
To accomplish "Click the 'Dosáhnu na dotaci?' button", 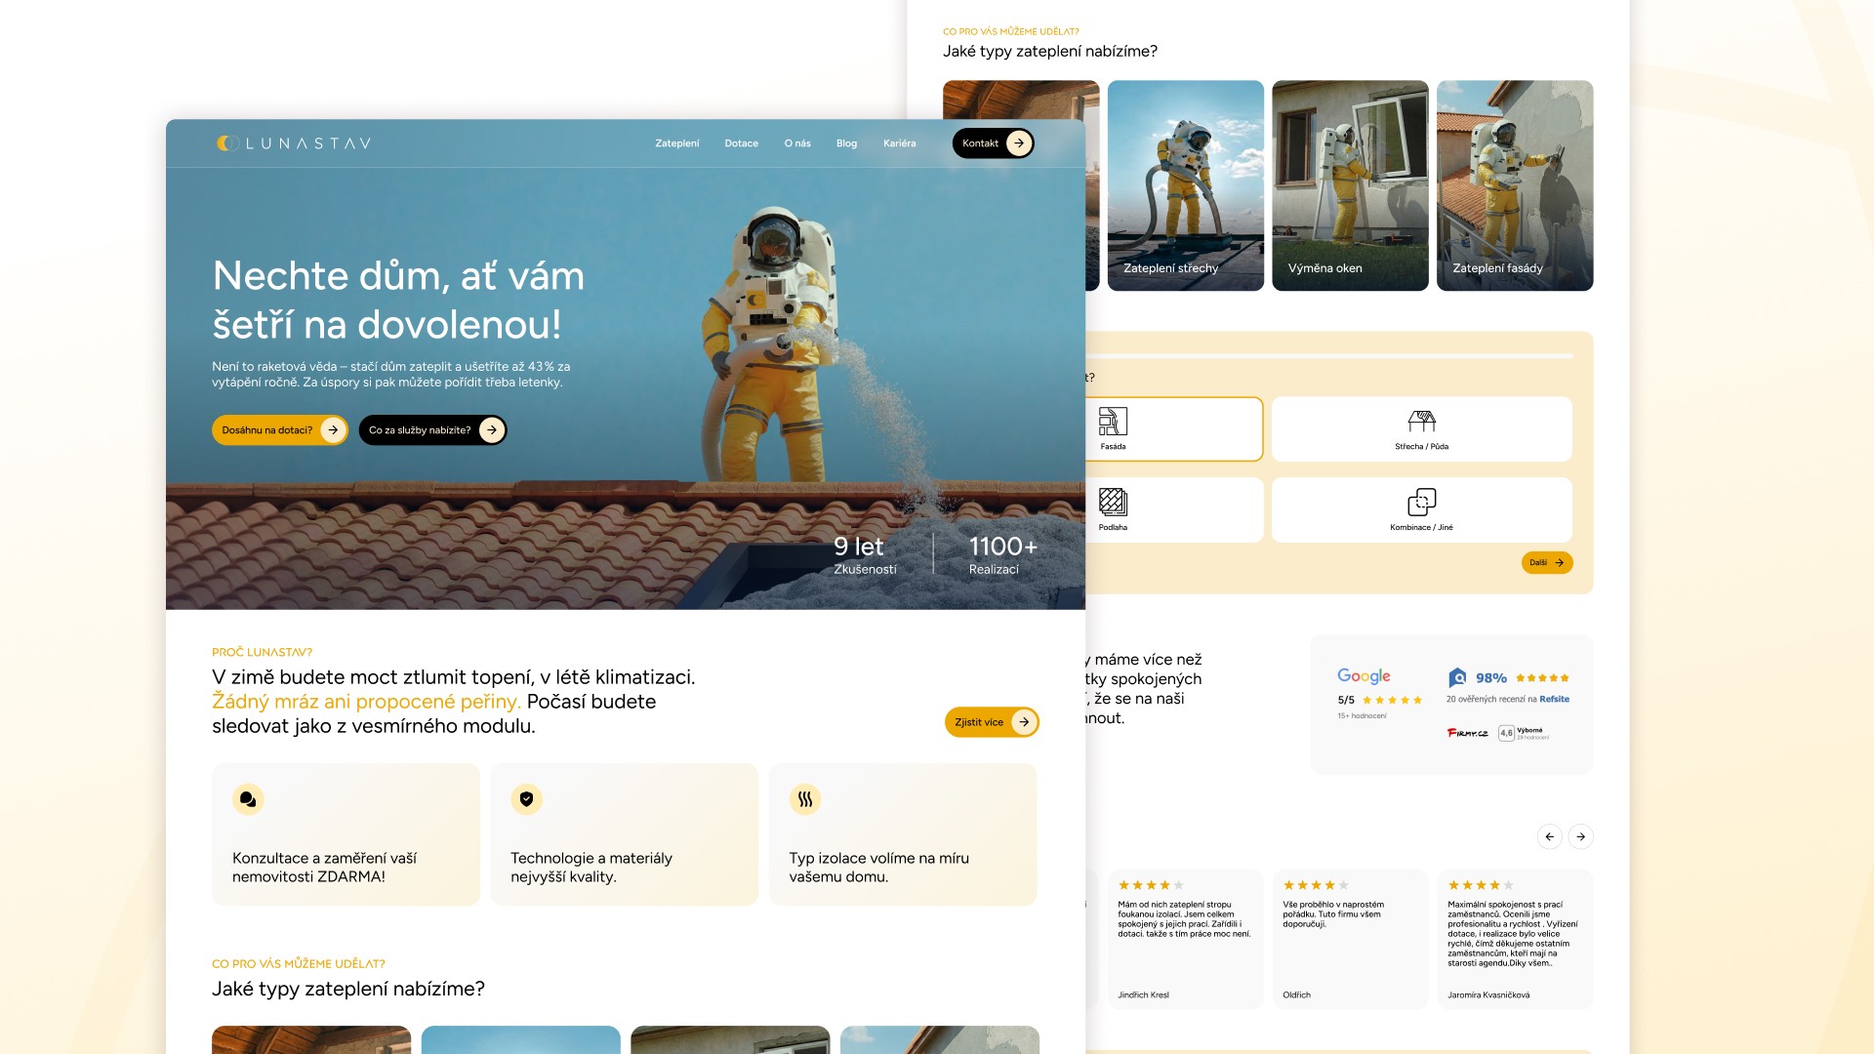I will (x=280, y=430).
